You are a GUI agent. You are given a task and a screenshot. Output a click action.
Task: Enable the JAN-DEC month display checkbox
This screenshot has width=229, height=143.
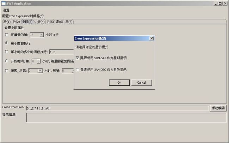tap(78, 70)
